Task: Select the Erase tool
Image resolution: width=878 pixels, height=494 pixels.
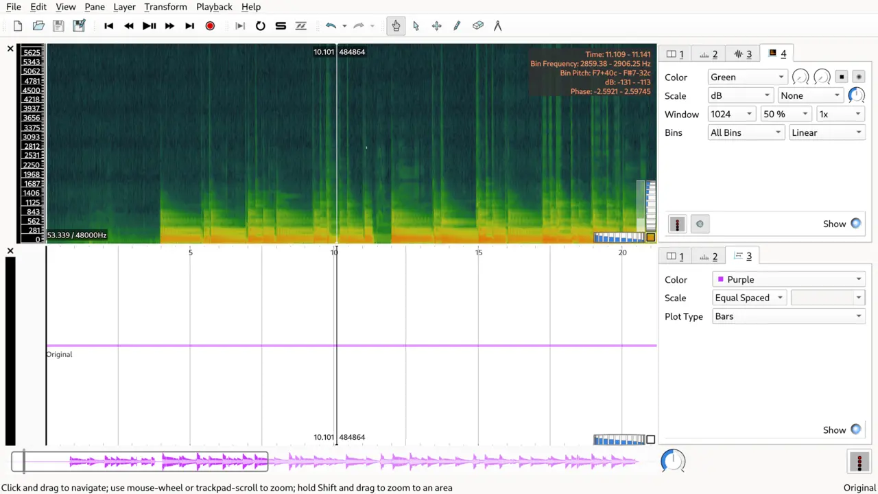Action: 478,26
